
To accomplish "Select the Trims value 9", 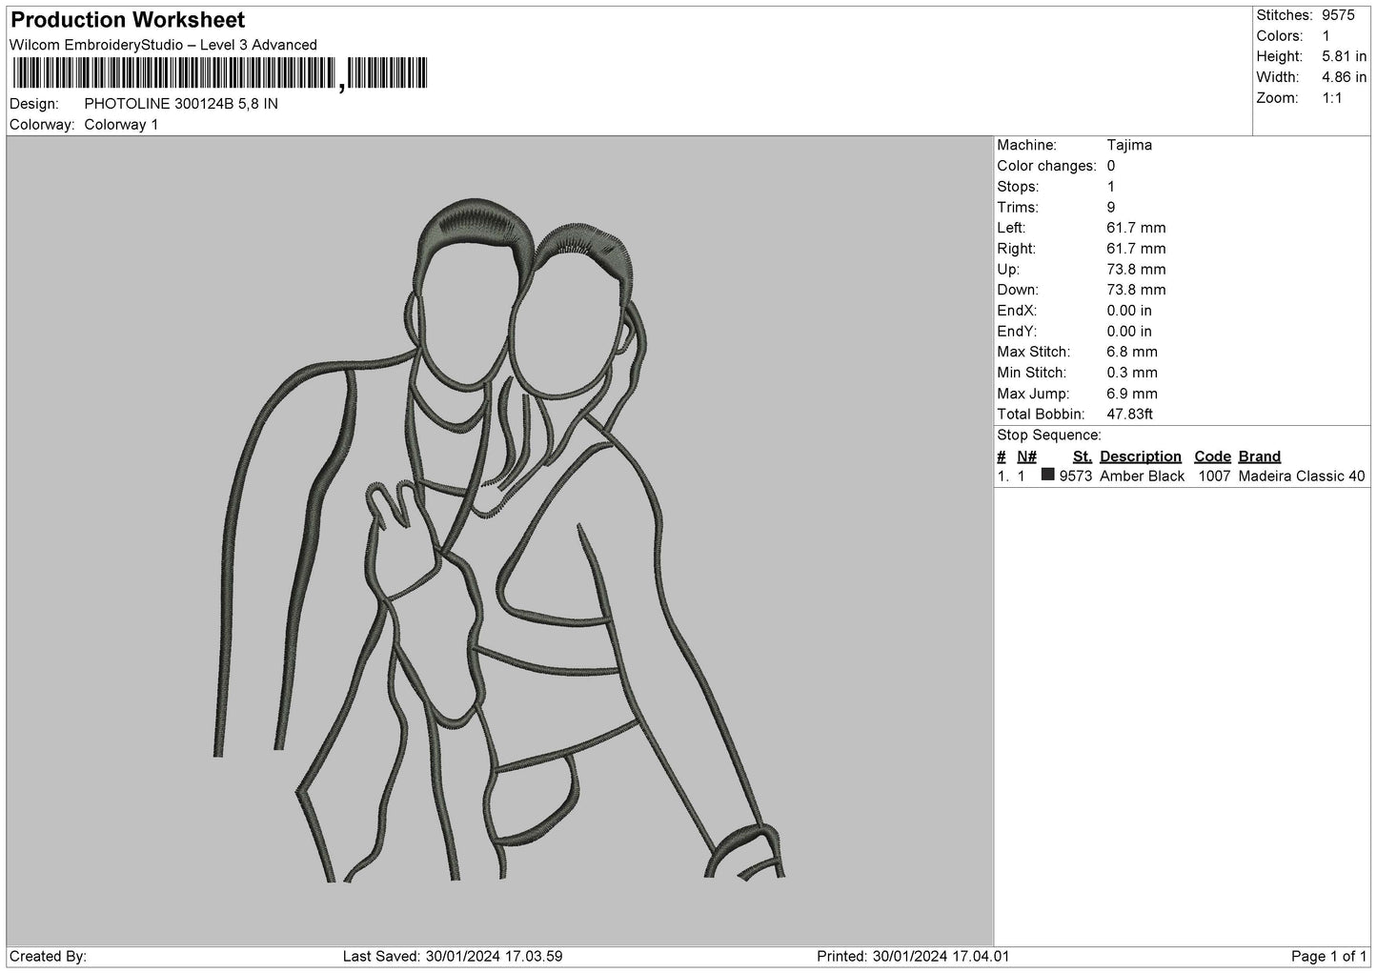I will click(1111, 208).
